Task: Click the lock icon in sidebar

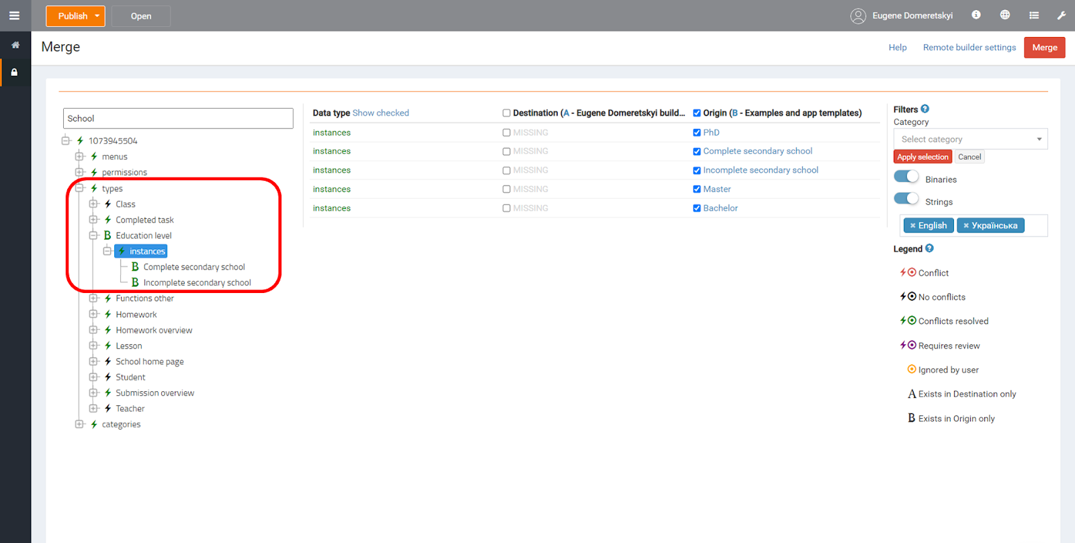Action: tap(14, 72)
